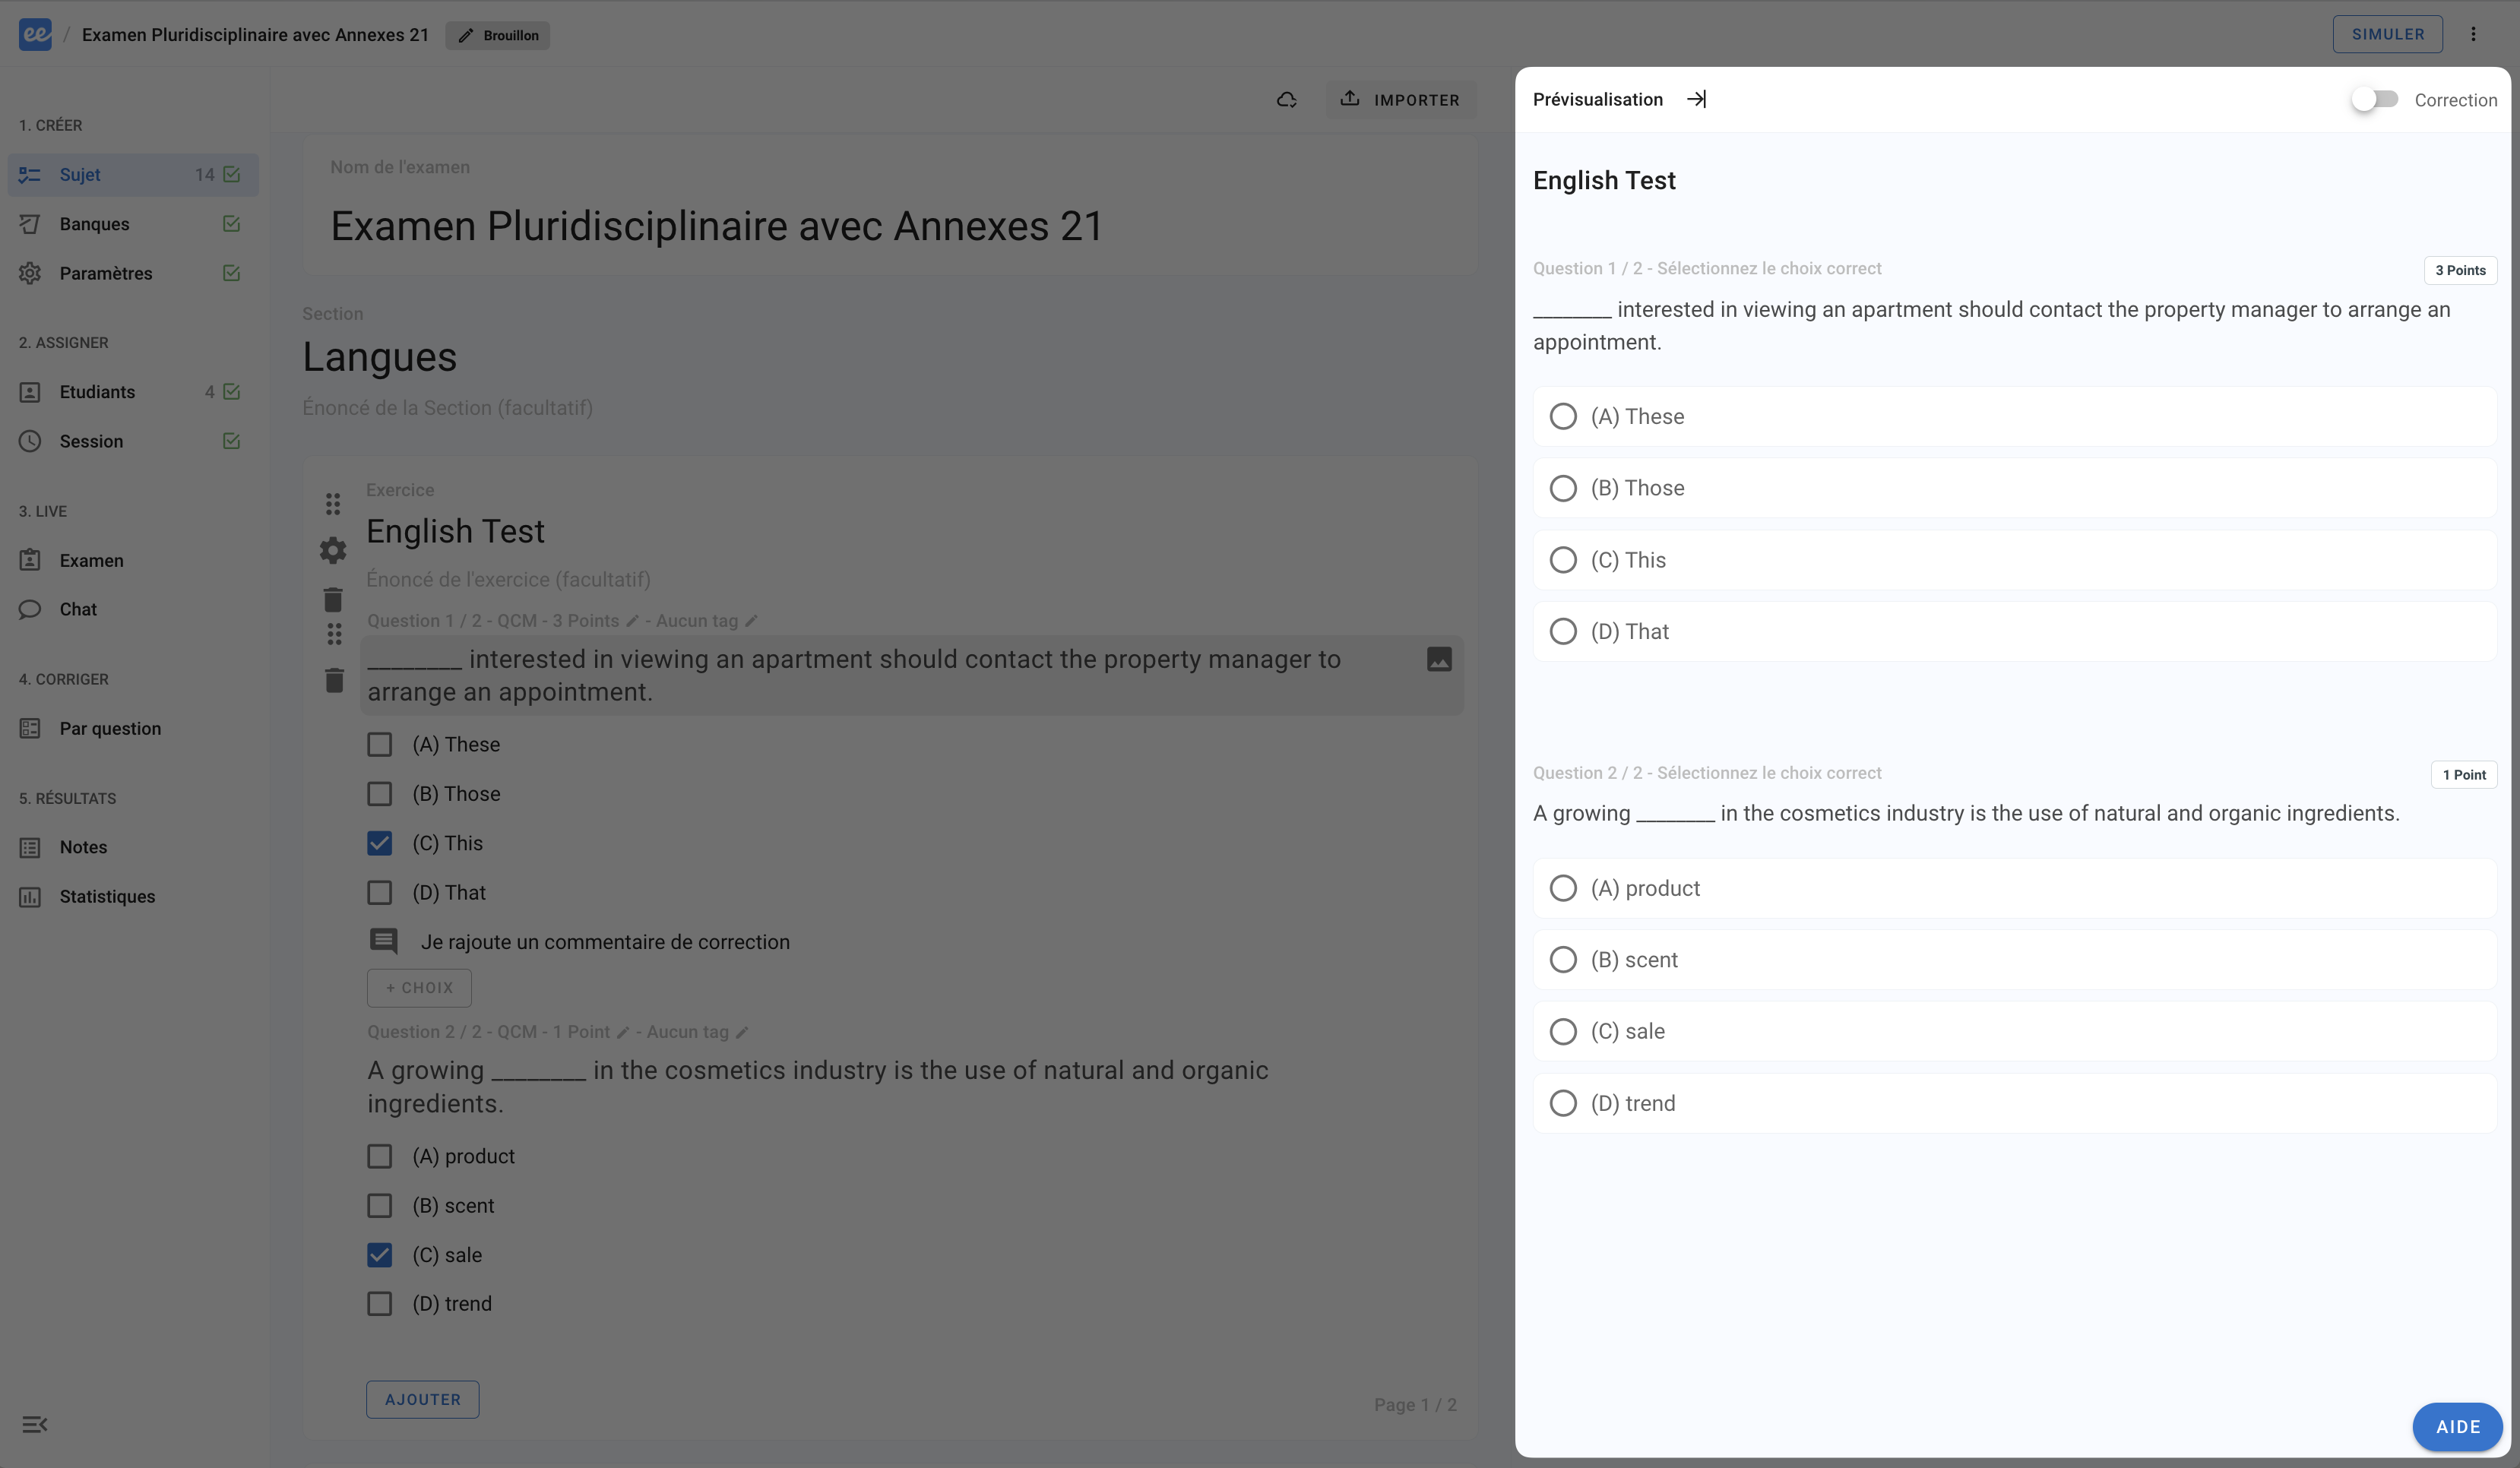Open Paramètres in the sidebar
This screenshot has height=1468, width=2520.
pyautogui.click(x=106, y=273)
